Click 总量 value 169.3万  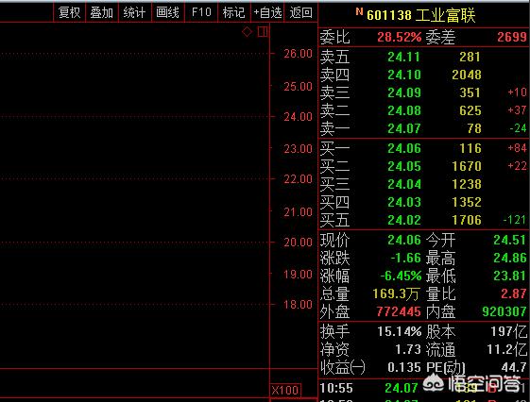(396, 293)
